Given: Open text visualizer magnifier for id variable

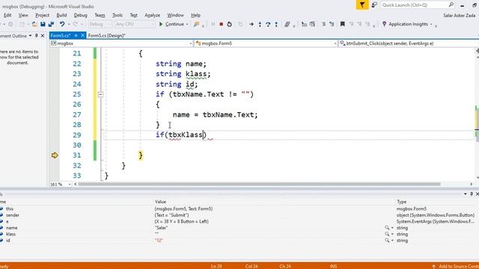Looking at the screenshot, I should (x=387, y=241).
